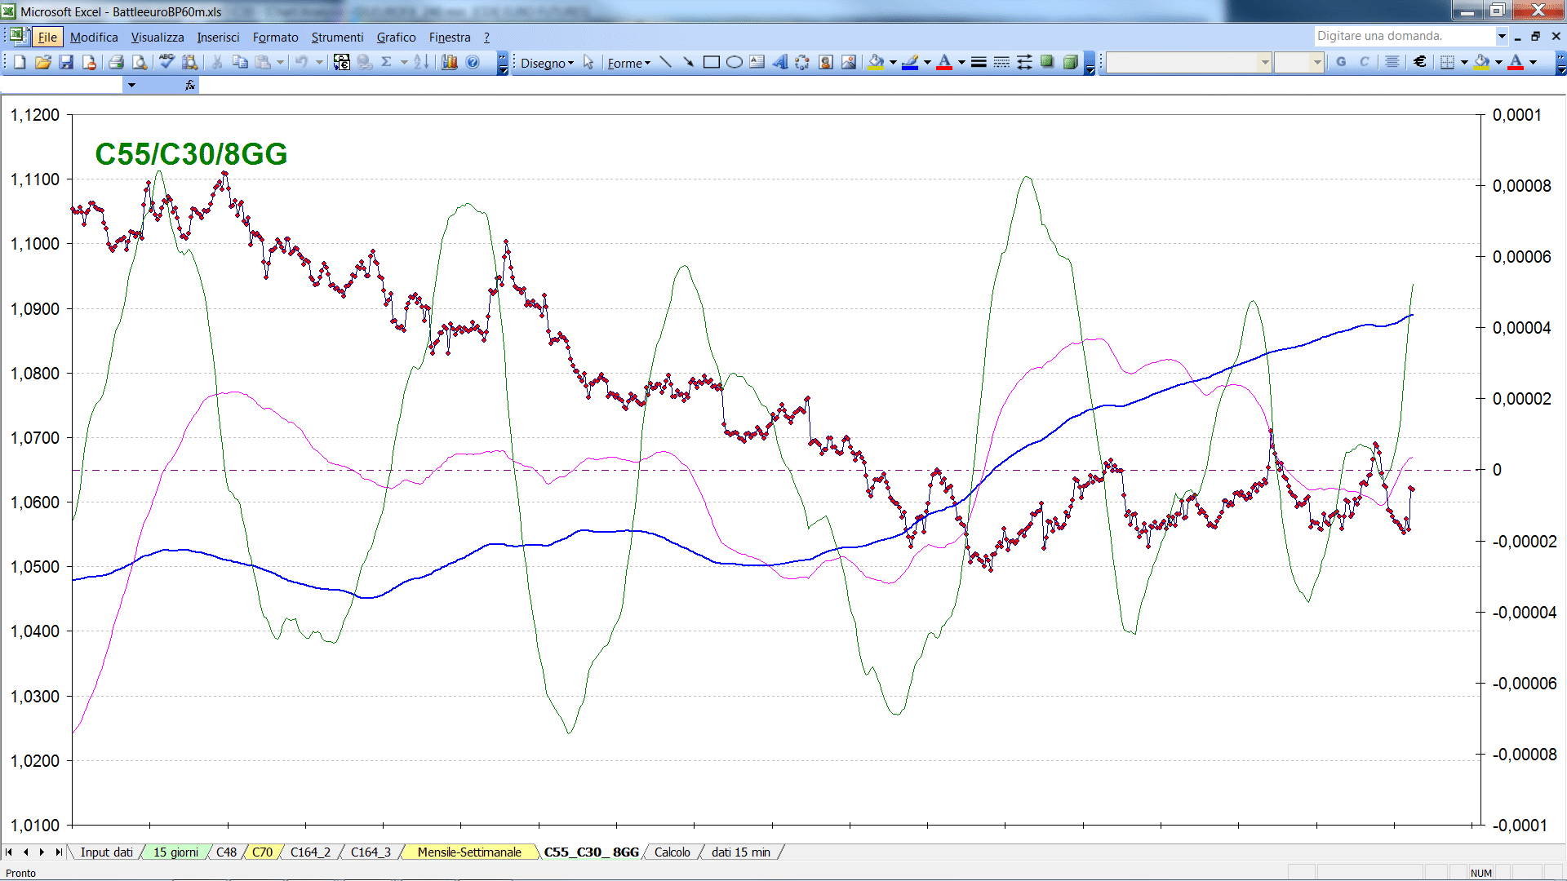
Task: Apply Euro currency style button
Action: tap(1420, 62)
